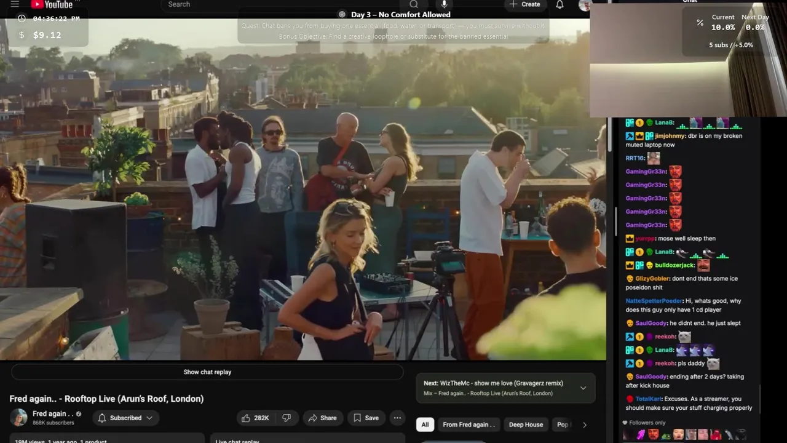Save the video to a playlist
Image resolution: width=787 pixels, height=443 pixels.
[x=366, y=418]
